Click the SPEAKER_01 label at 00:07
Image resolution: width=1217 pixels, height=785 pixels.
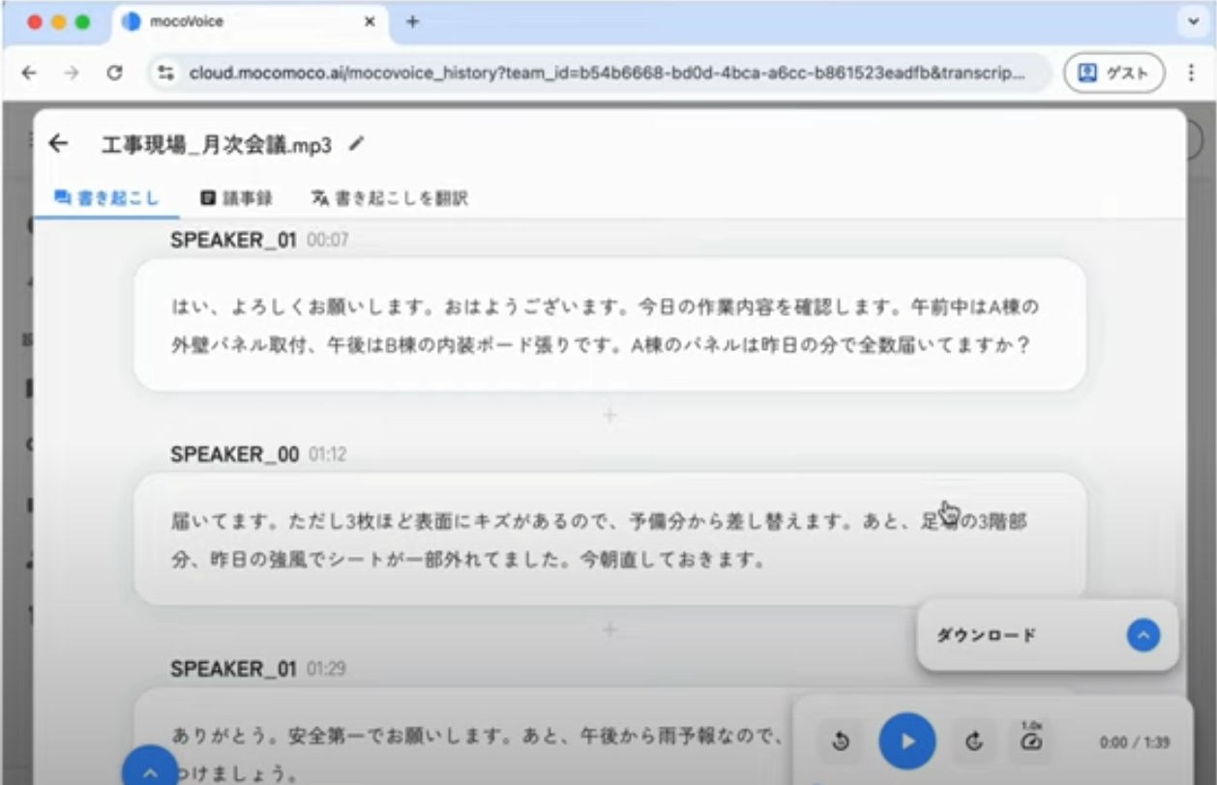tap(233, 240)
